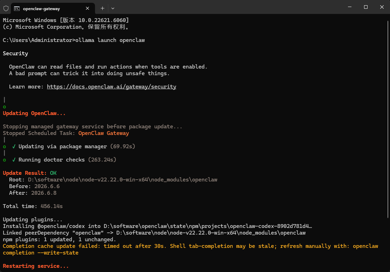Screen dimensions: 390x272
Task: Click the 'ollama launch openclaw' command text
Action: point(110,40)
